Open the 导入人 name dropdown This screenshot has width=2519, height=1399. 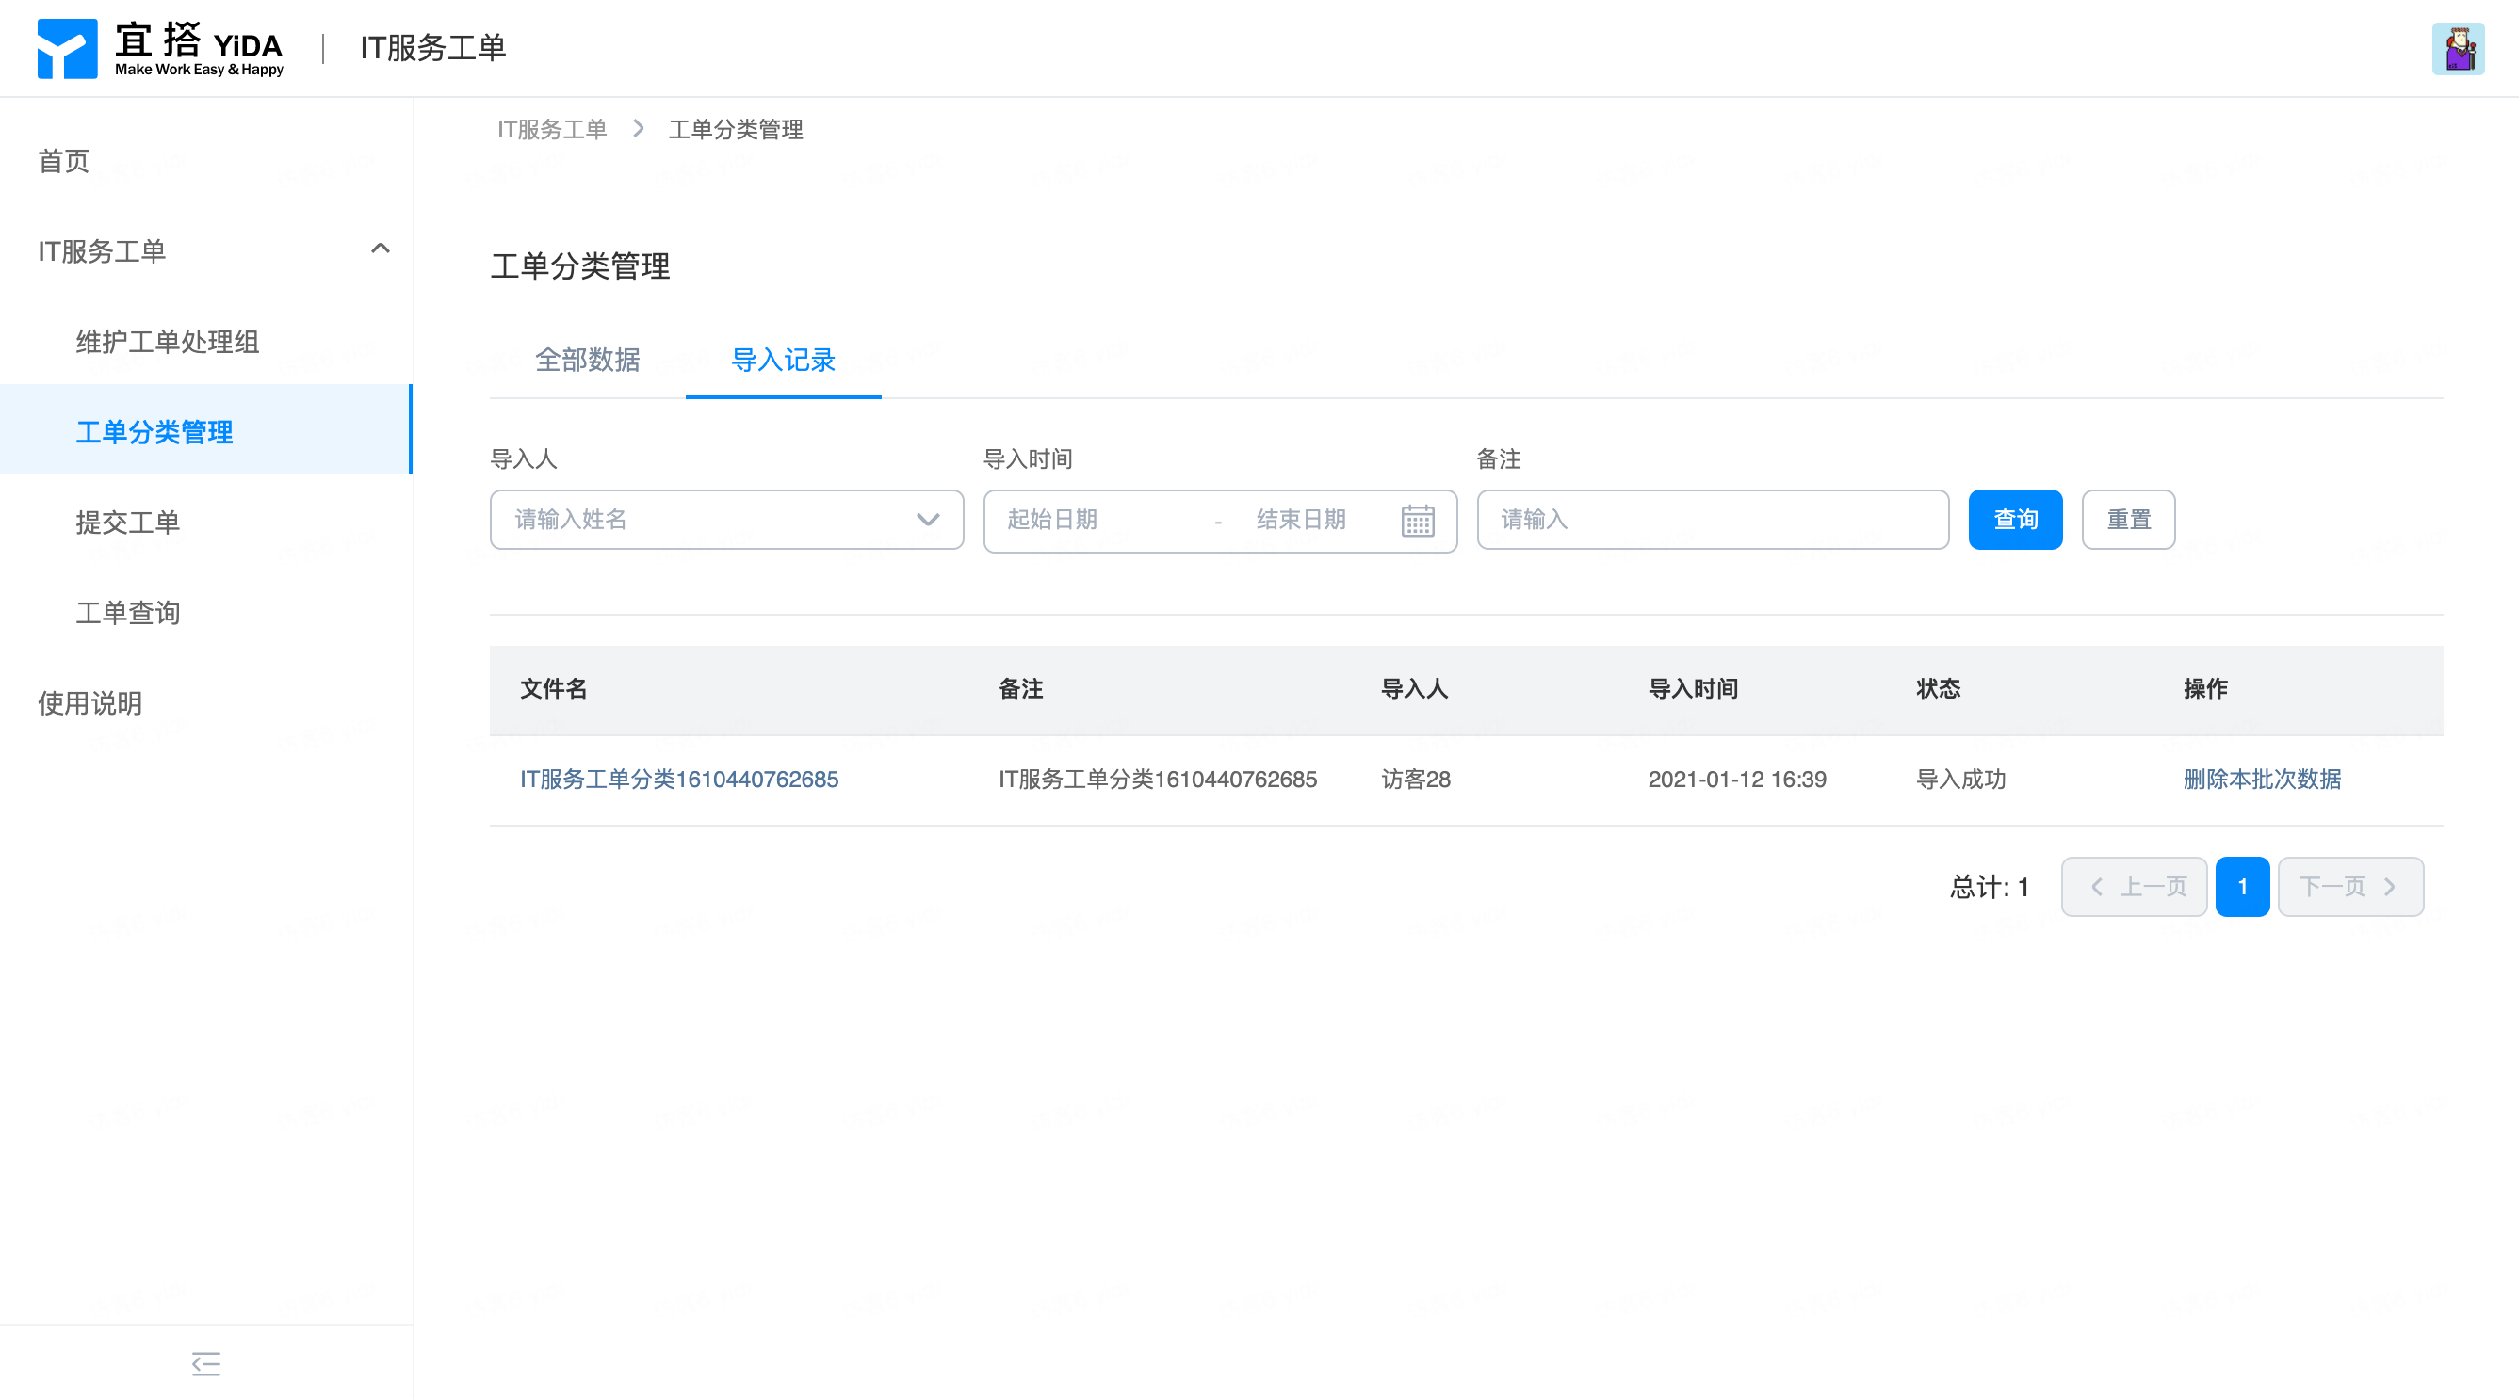coord(725,520)
